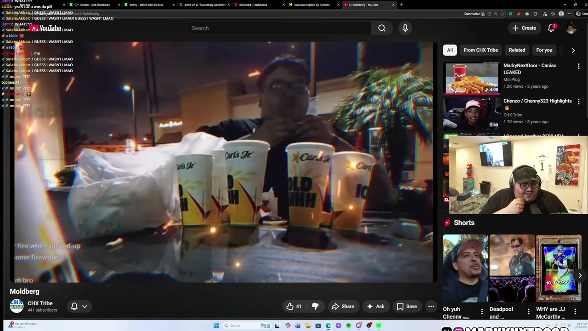Open Copilot Chat in browser toolbar
588x331 pixels.
tap(581, 14)
